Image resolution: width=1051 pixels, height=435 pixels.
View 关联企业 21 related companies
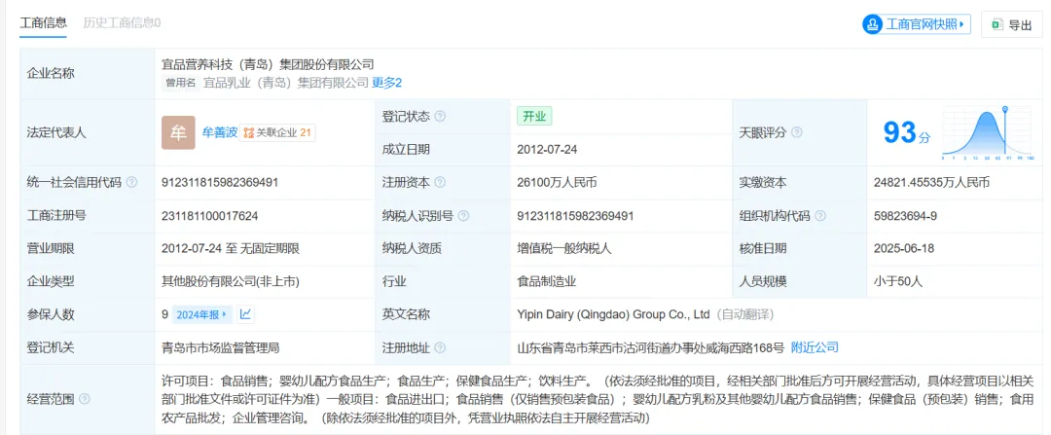pyautogui.click(x=277, y=132)
